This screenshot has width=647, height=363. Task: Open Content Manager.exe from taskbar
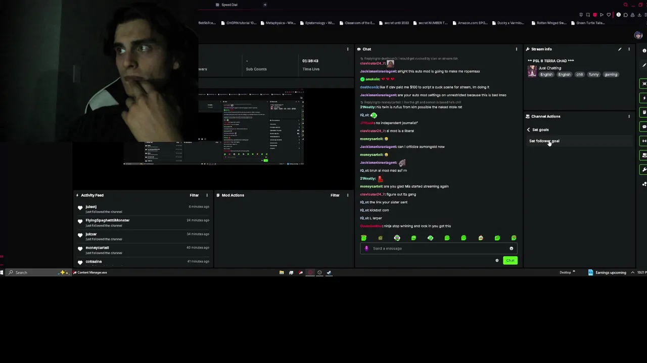click(90, 273)
